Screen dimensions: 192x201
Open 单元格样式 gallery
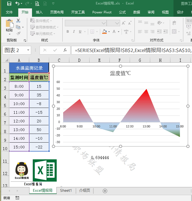coord(43,34)
